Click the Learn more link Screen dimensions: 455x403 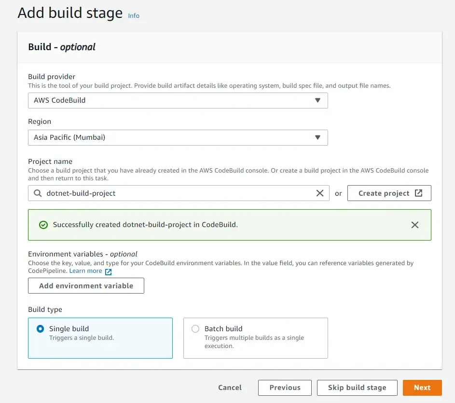(x=84, y=271)
